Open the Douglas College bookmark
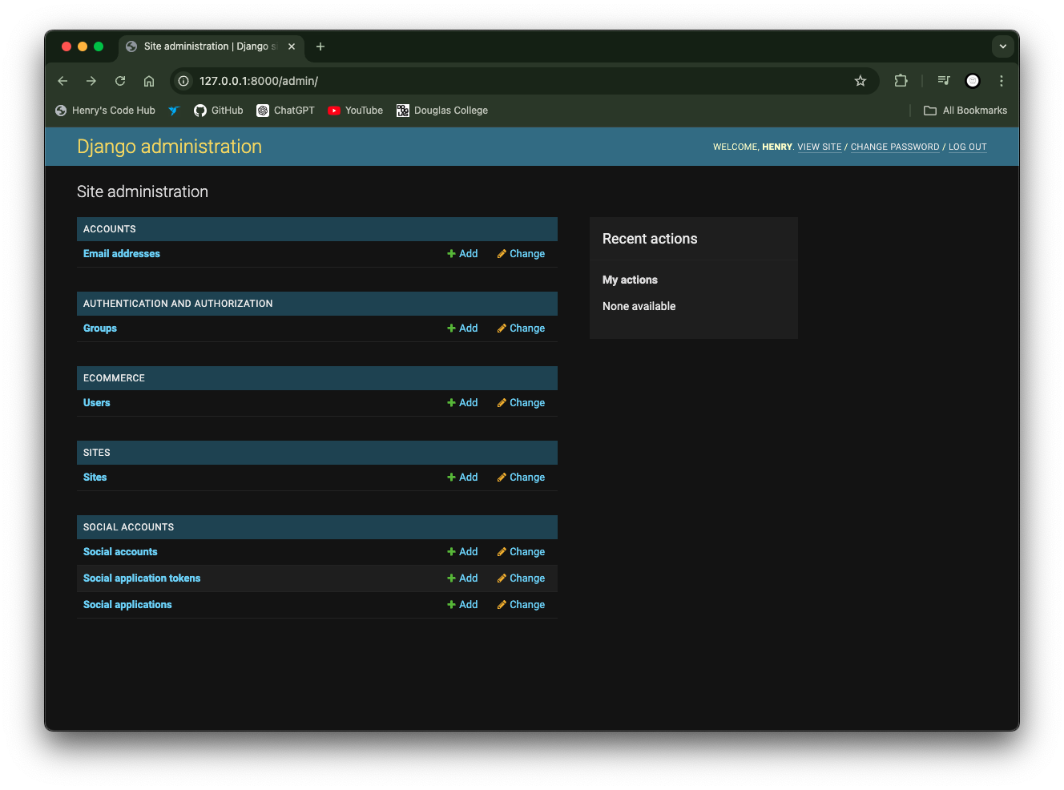 (442, 111)
